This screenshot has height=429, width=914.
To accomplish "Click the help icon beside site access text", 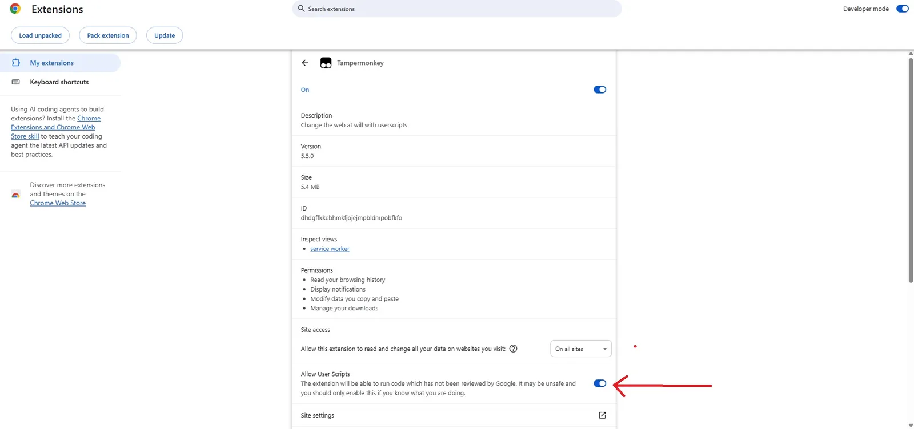I will click(513, 349).
